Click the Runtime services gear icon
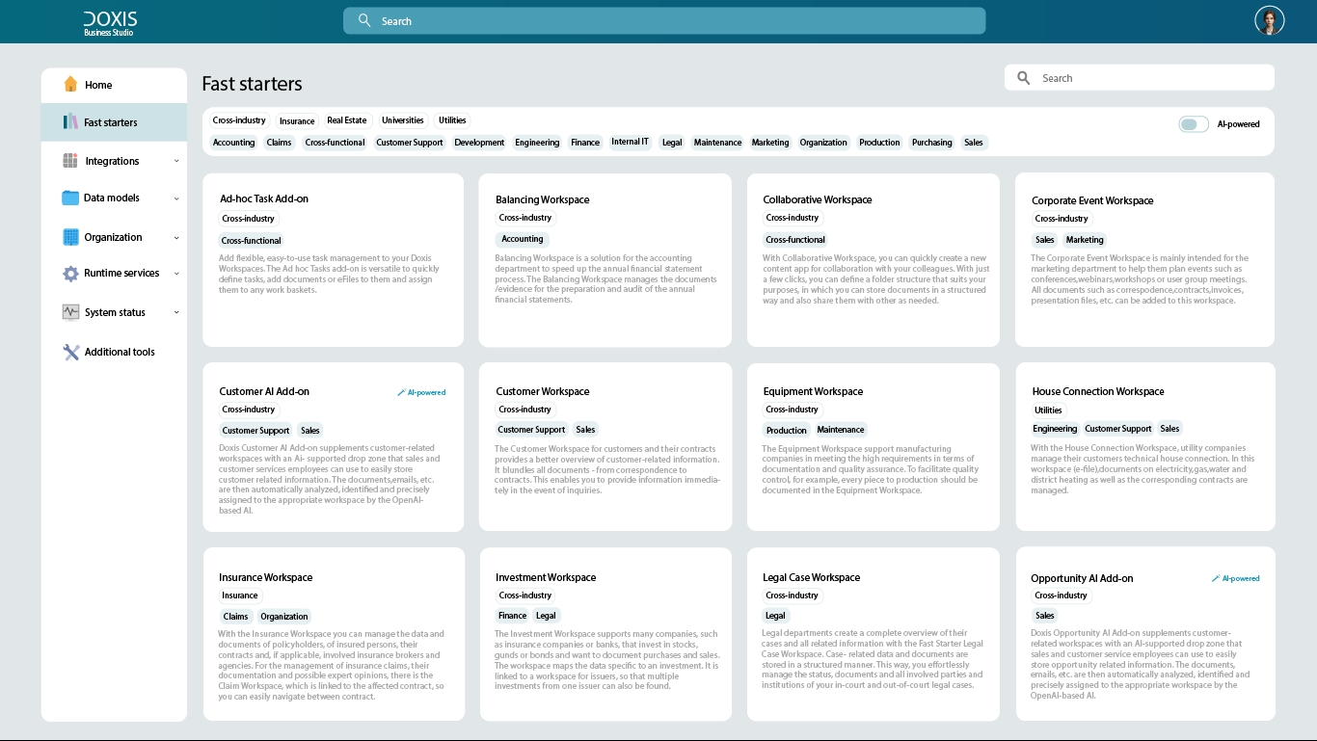Viewport: 1317px width, 741px height. coord(70,274)
